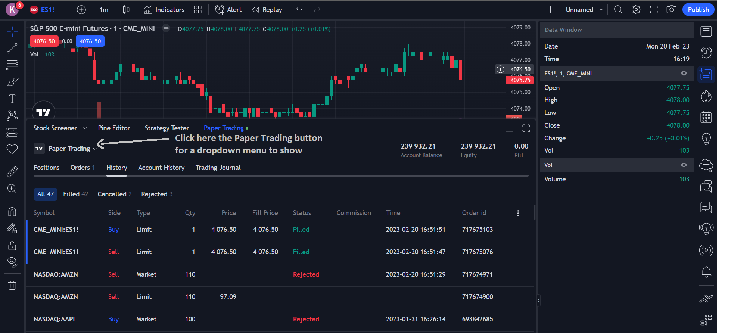This screenshot has width=731, height=333.
Task: Toggle the Unnamed layout checkbox square
Action: point(555,10)
